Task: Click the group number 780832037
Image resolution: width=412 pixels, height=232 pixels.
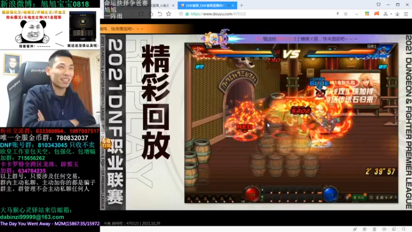Action: tap(72, 138)
